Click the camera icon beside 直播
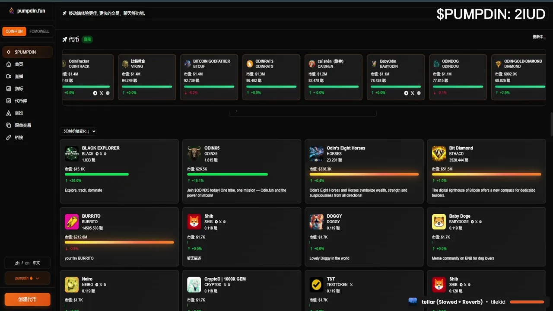 (9, 76)
